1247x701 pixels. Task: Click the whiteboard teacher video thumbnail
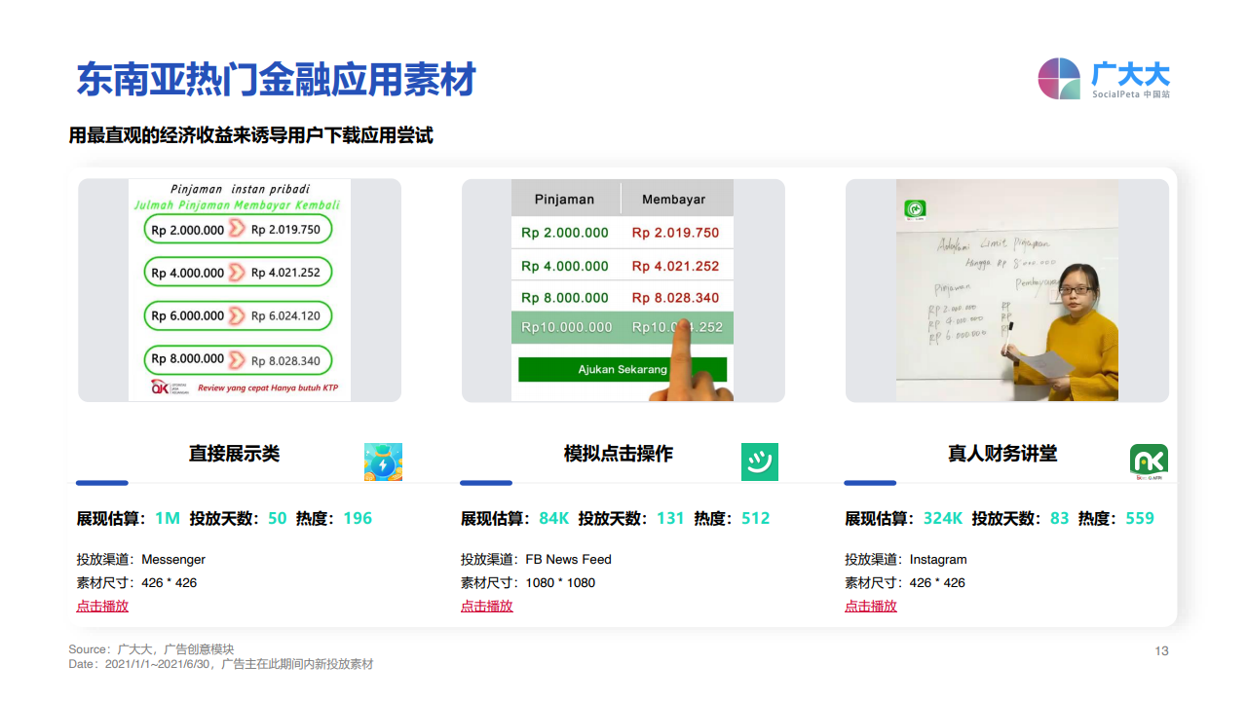pos(1006,290)
